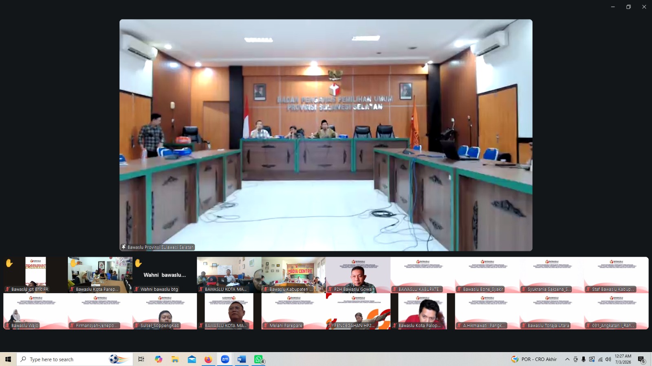Click the pin icon on Bawaslu Provinsi Sulawesi Selatan label
This screenshot has height=366, width=652.
point(124,247)
